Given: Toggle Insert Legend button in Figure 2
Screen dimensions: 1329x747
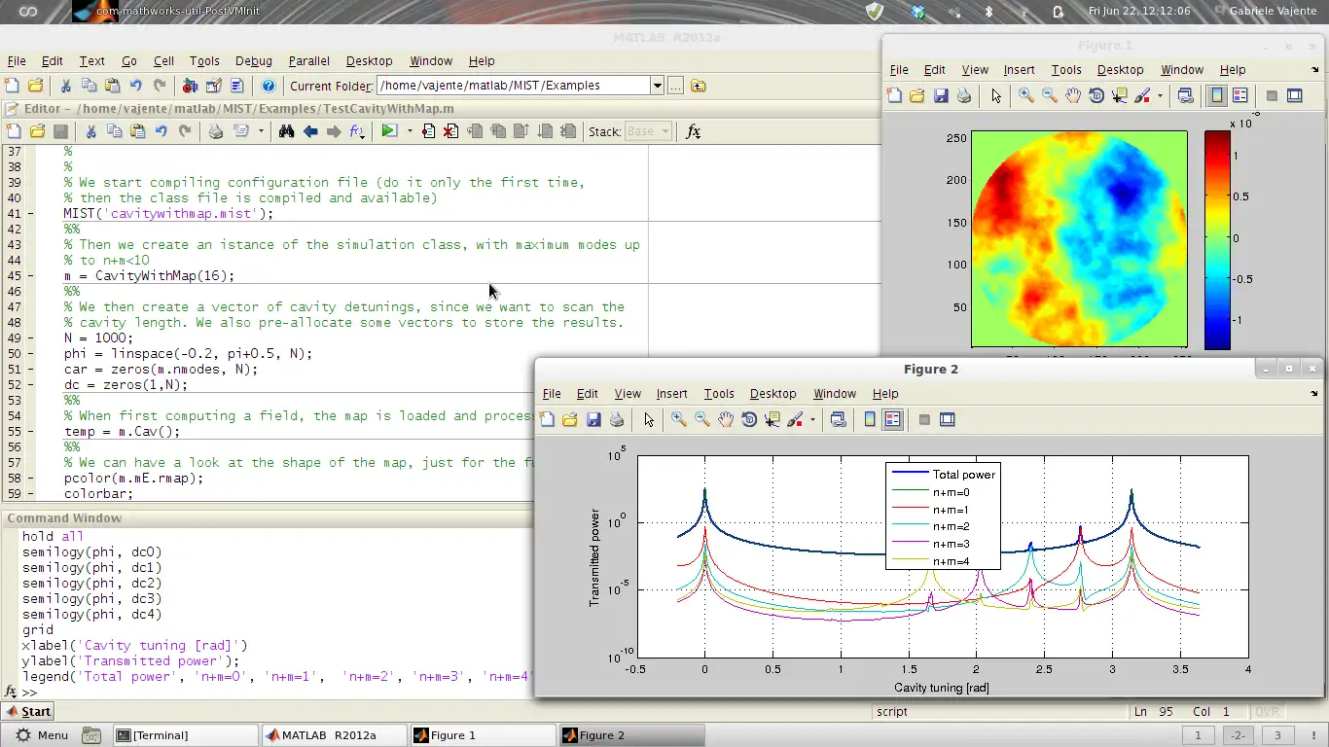Looking at the screenshot, I should [893, 419].
